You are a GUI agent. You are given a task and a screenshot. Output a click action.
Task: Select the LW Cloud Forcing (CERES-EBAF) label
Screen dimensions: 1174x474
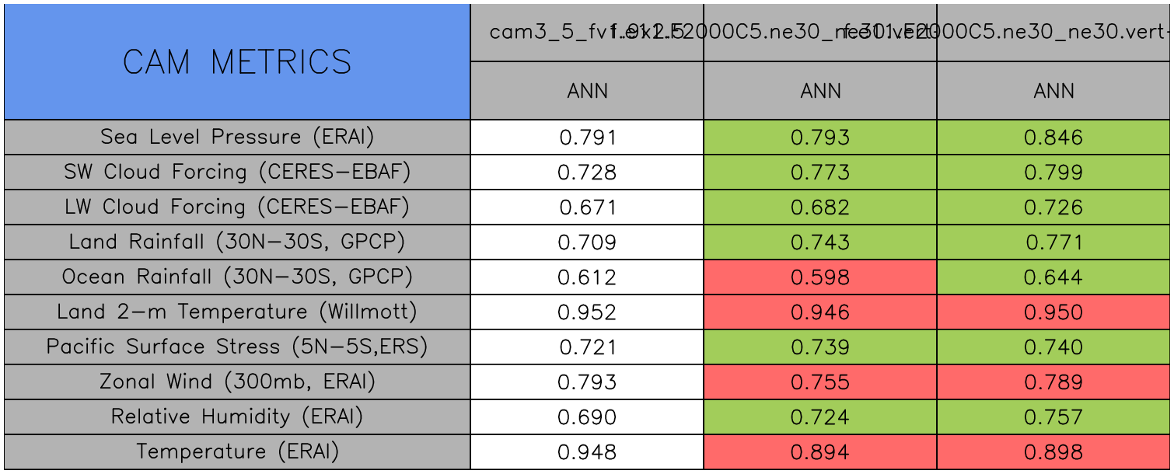click(x=237, y=207)
